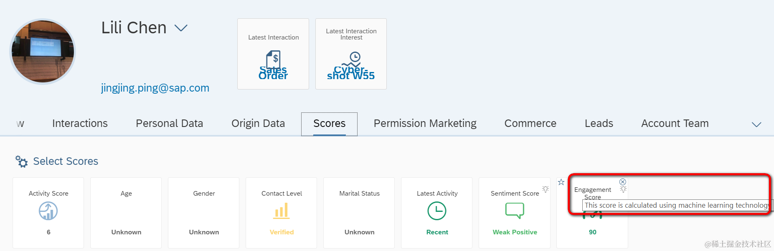Open the Account Team tab
774x251 pixels.
675,124
